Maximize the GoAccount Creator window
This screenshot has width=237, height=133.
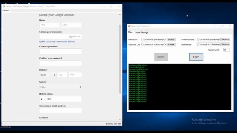point(223,26)
